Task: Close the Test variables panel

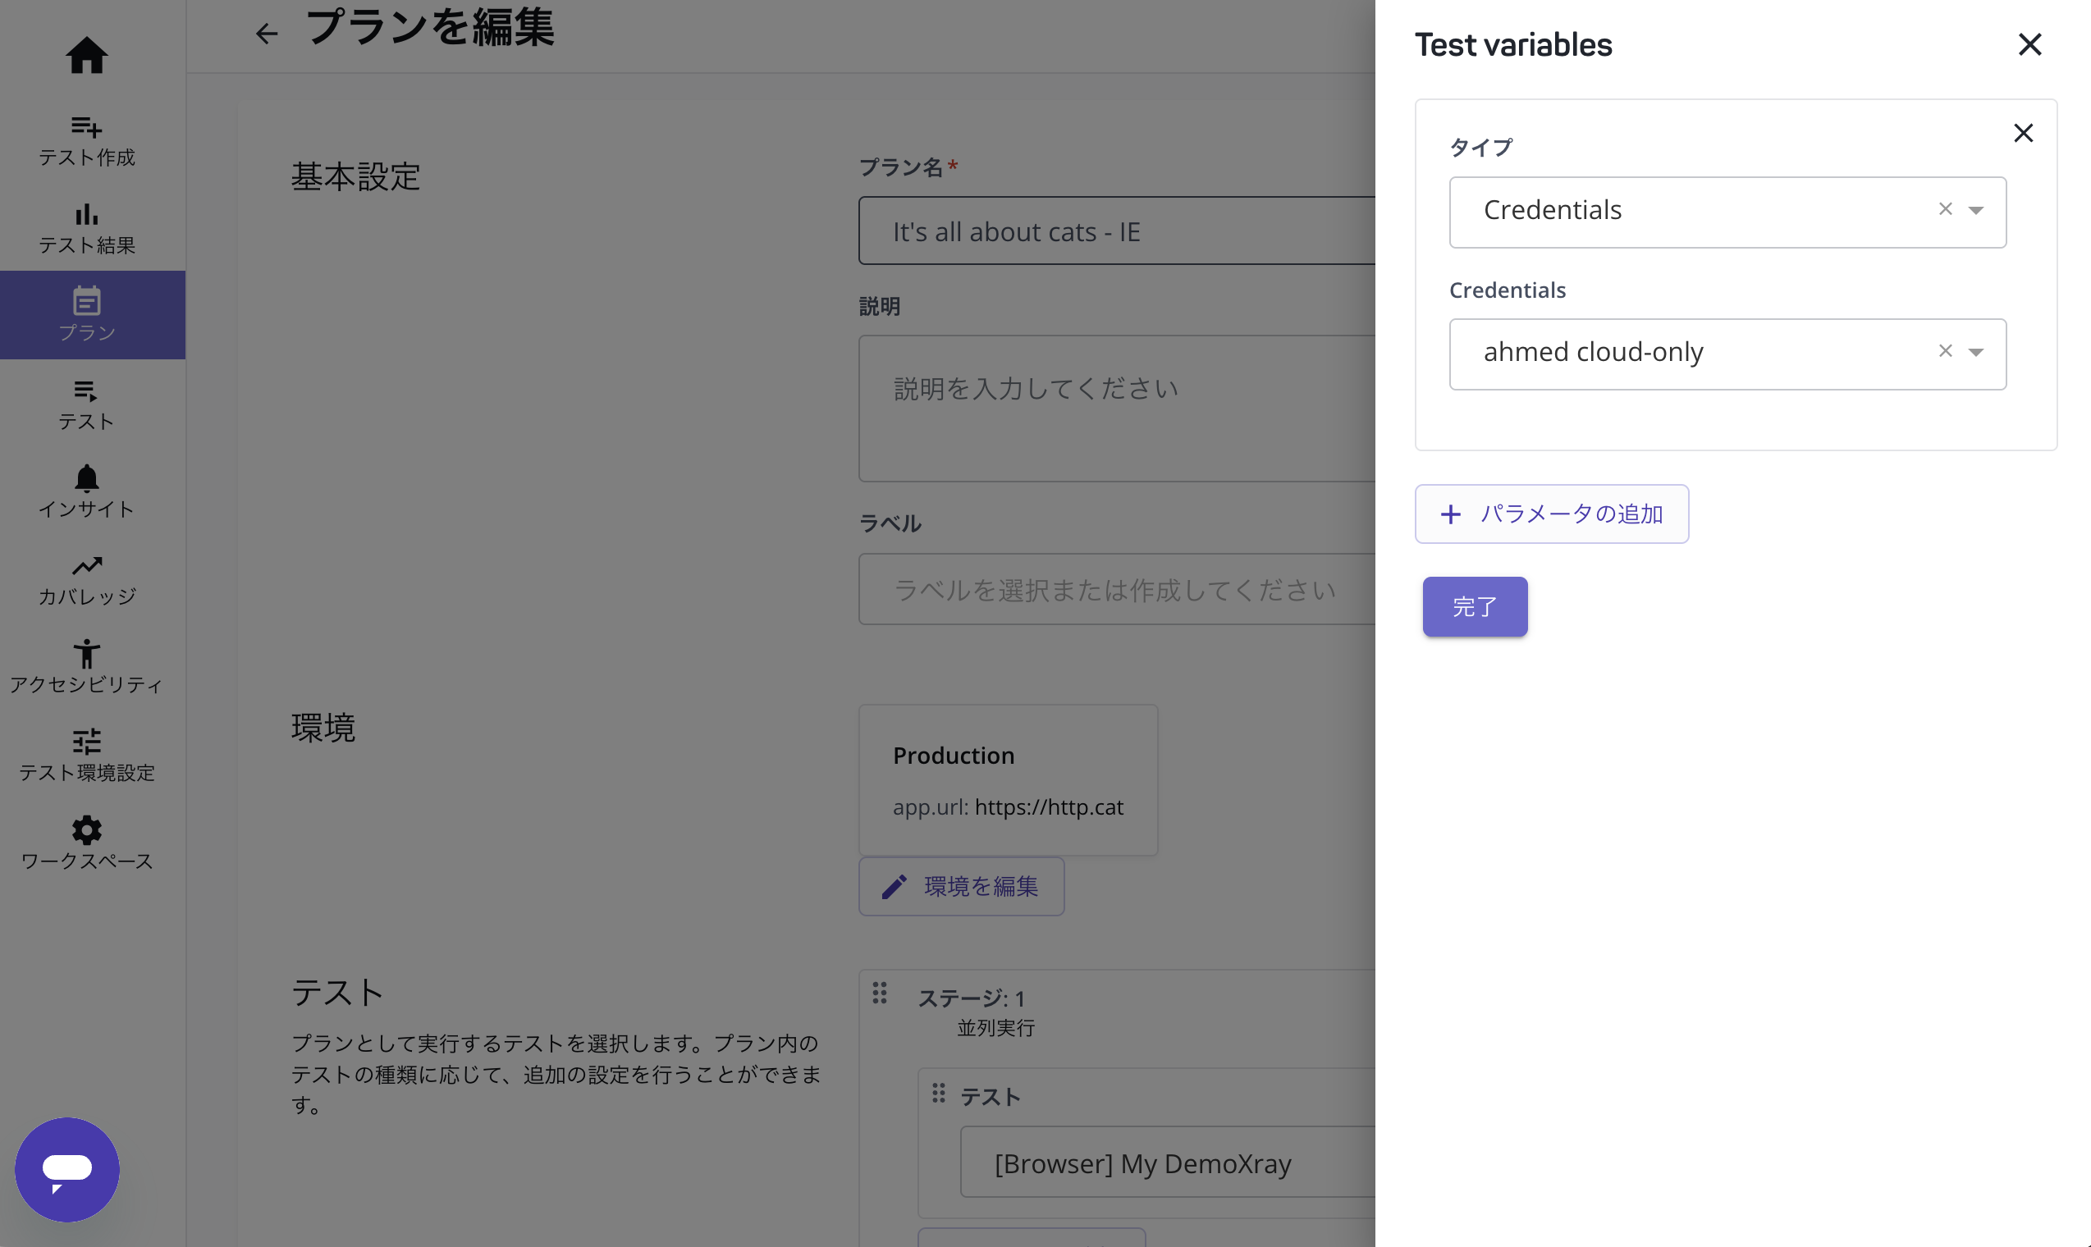Action: (2030, 44)
